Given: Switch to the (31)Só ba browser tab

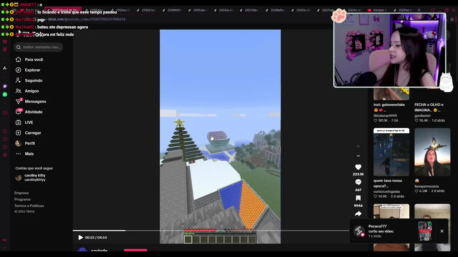Looking at the screenshot, I should (x=146, y=10).
